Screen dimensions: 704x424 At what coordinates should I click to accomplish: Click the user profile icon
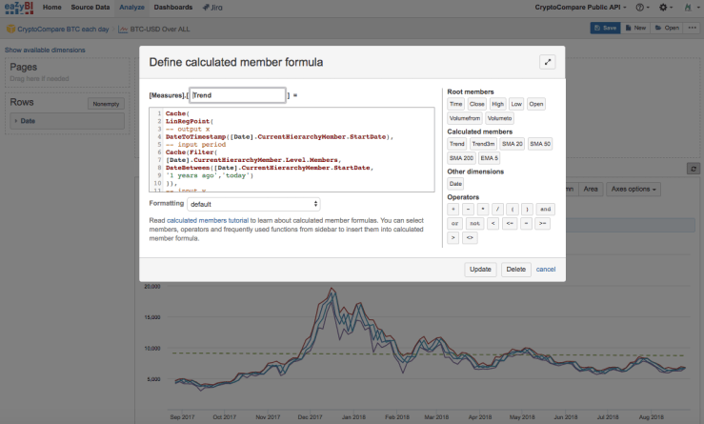(688, 8)
